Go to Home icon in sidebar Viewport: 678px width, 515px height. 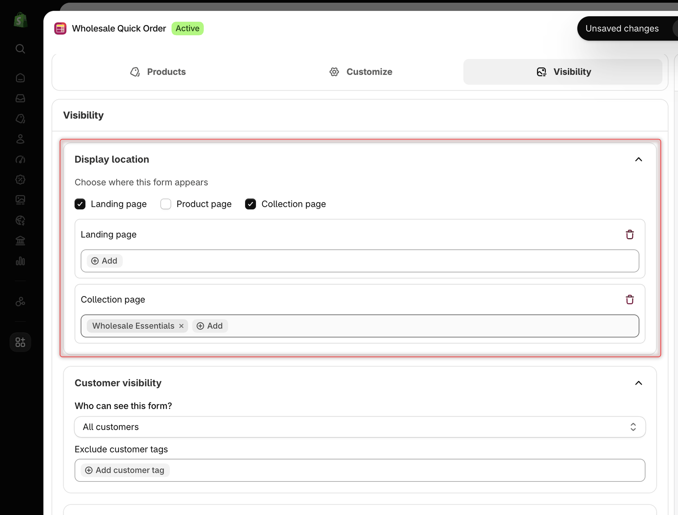[x=20, y=78]
